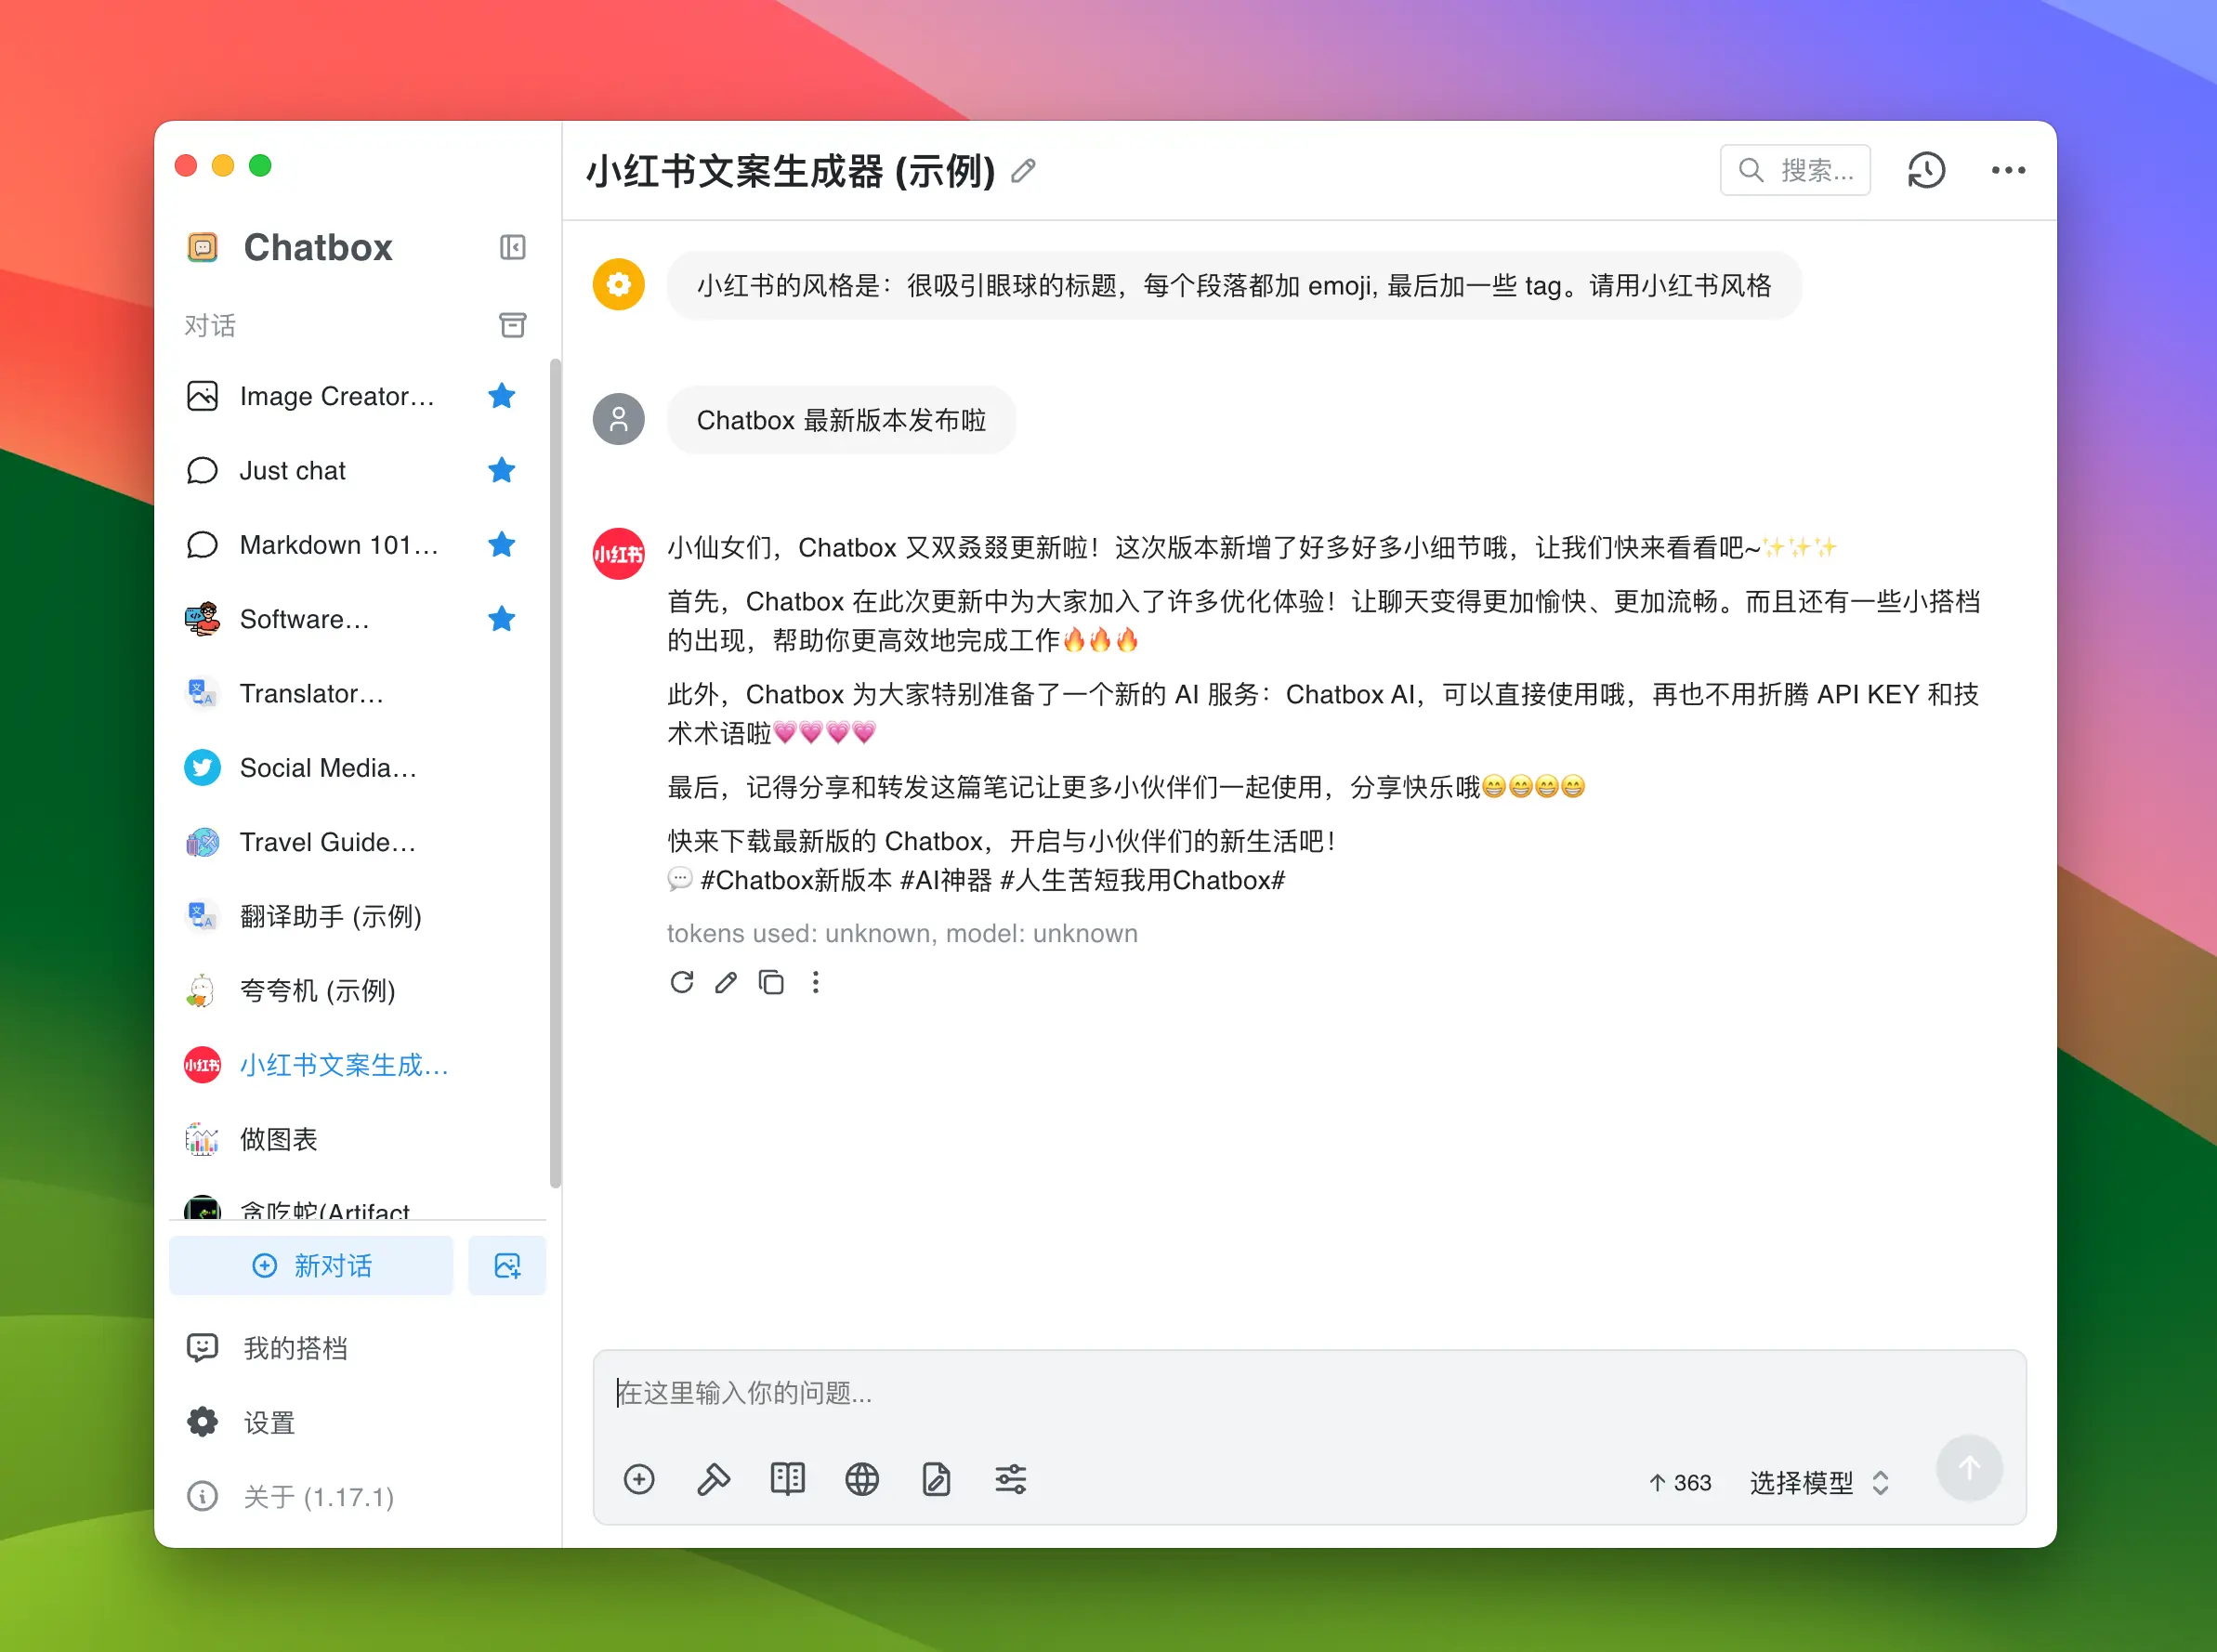
Task: Open 设置 settings in sidebar
Action: (x=269, y=1422)
